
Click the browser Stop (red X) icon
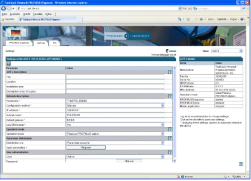tap(190, 9)
